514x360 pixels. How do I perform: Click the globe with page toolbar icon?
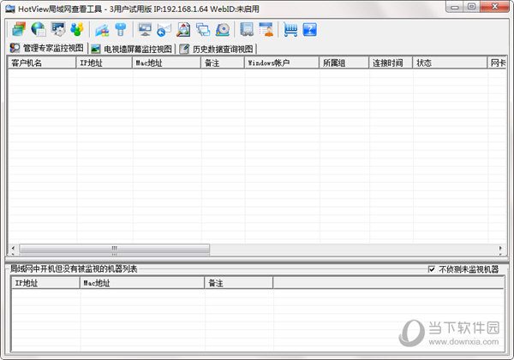click(39, 29)
